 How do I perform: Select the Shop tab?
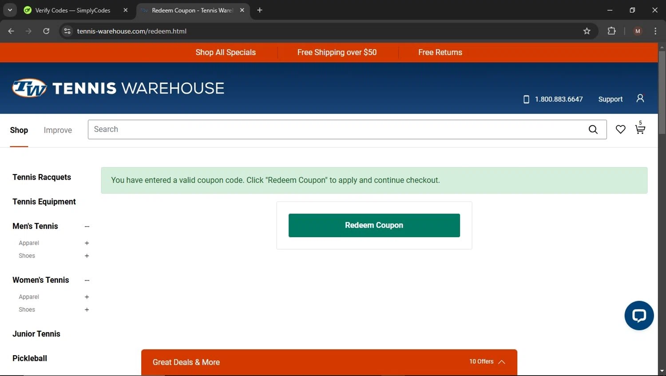pyautogui.click(x=19, y=130)
